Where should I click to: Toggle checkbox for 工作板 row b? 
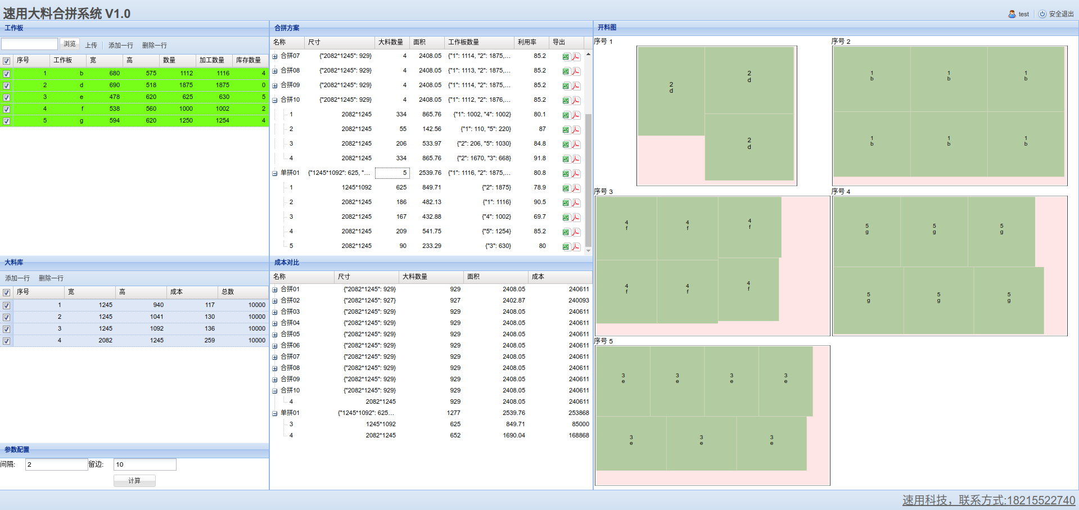pyautogui.click(x=6, y=74)
